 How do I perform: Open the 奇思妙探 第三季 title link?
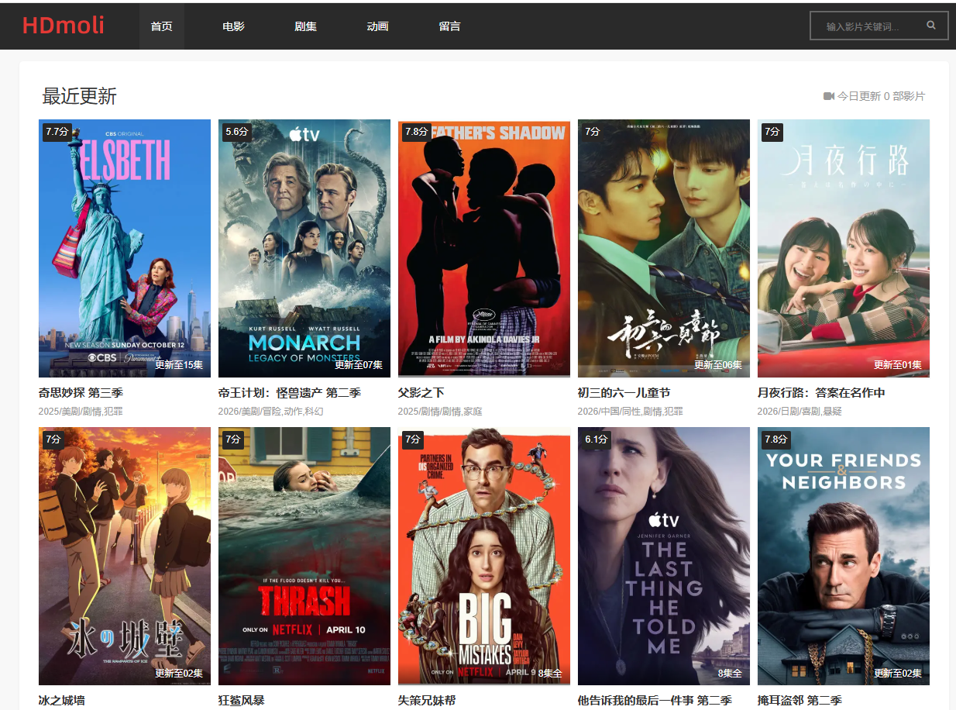(81, 393)
